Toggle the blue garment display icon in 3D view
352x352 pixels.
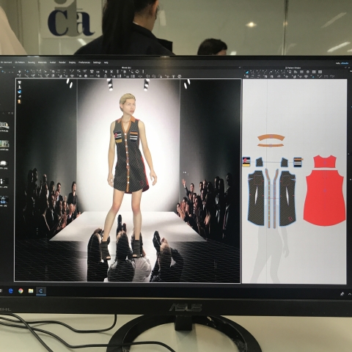tap(20, 92)
